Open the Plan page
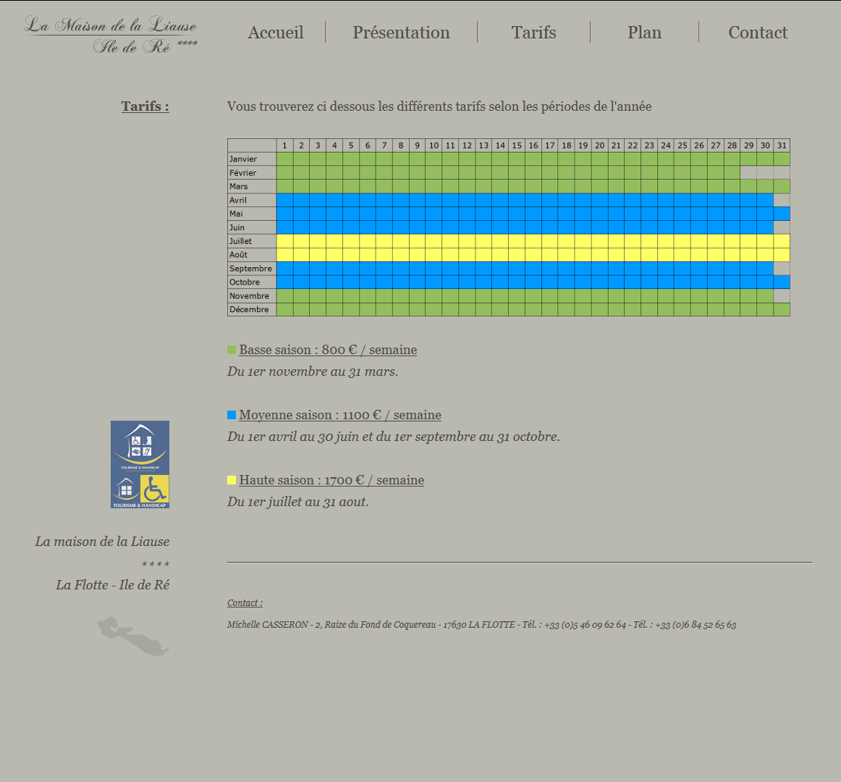841x782 pixels. 644,33
